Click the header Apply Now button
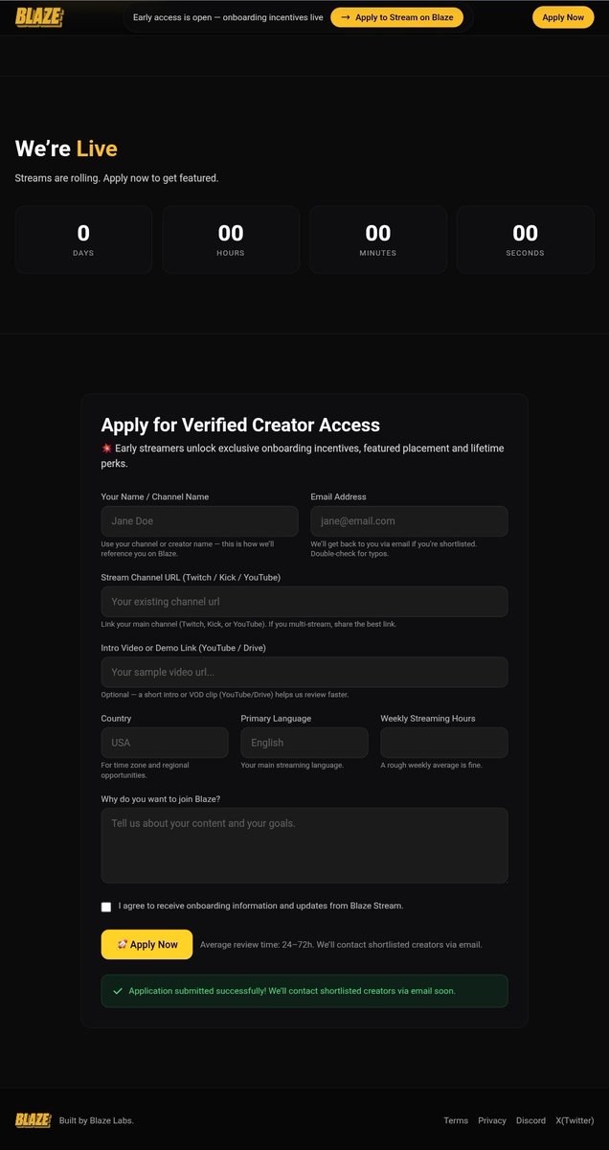This screenshot has height=1150, width=609. point(563,17)
